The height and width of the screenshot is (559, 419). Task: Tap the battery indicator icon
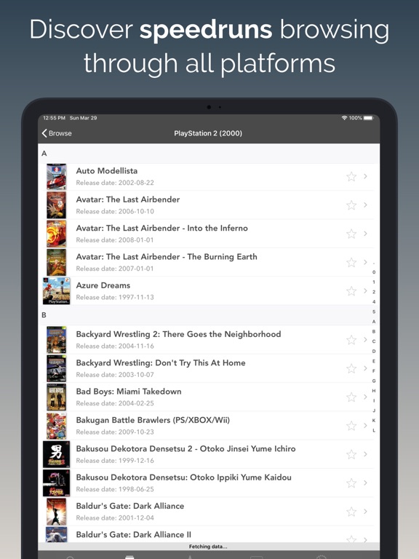368,118
